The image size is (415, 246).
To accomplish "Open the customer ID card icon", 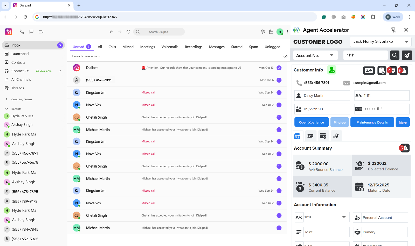I will pos(369,70).
